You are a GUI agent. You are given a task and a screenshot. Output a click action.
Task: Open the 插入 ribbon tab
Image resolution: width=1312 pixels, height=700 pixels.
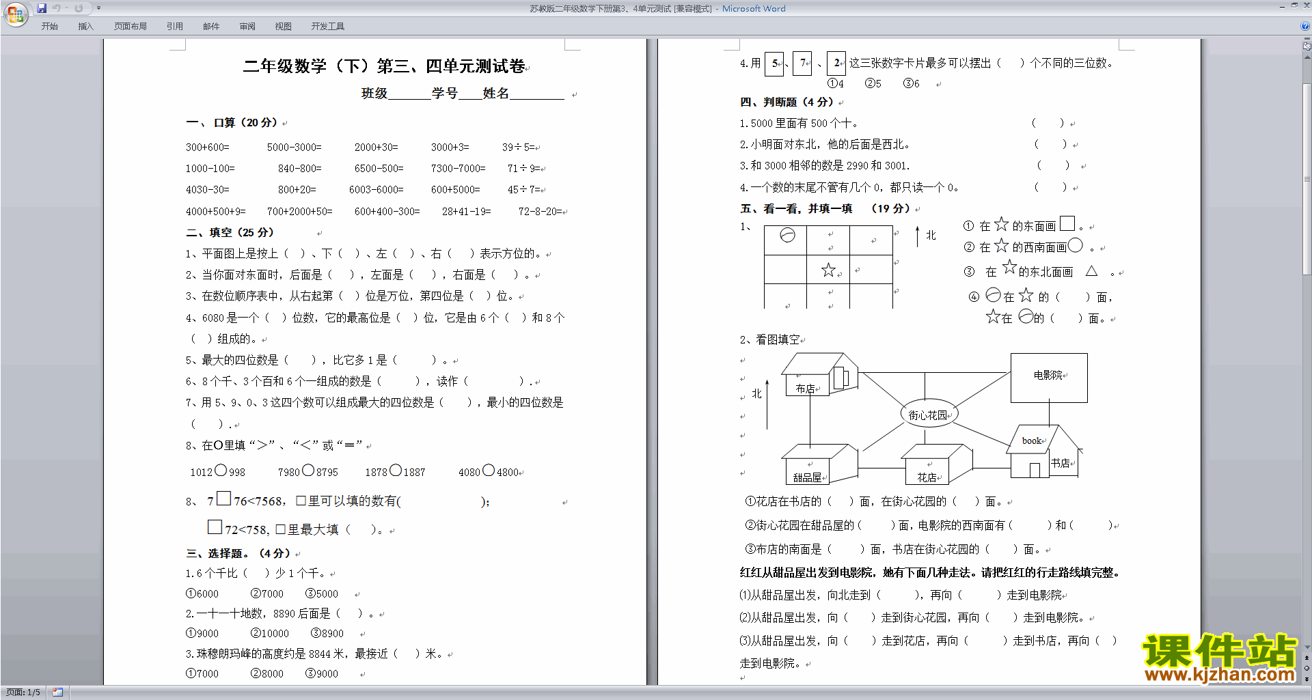(x=85, y=26)
